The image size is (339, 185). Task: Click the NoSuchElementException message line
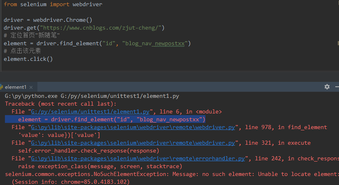click(x=172, y=174)
